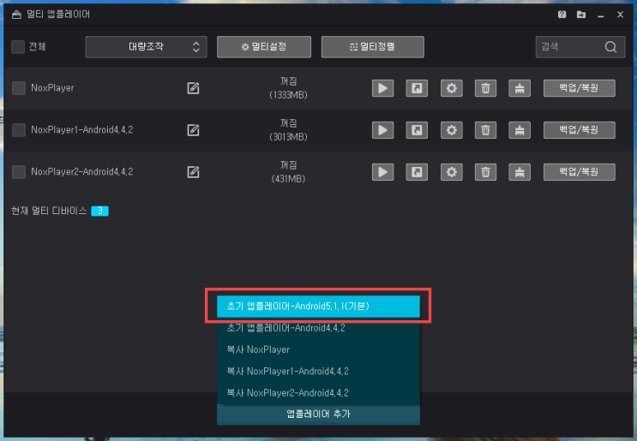Open 멀티설정 multi settings button
Viewport: 637px width, 441px height.
(x=264, y=47)
